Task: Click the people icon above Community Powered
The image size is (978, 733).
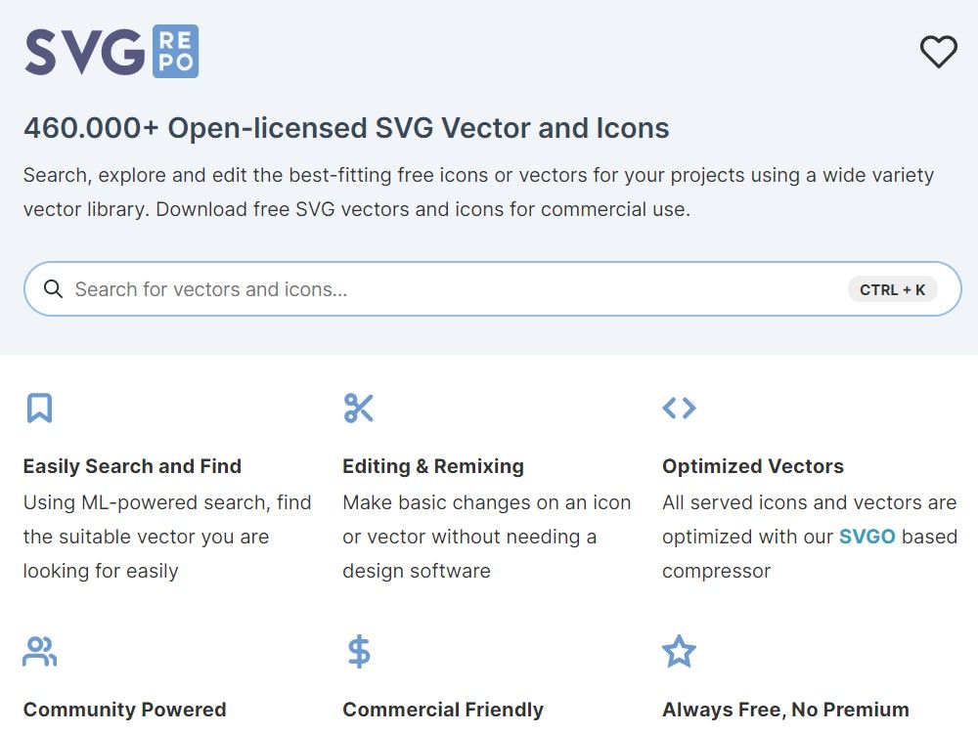Action: click(x=39, y=650)
